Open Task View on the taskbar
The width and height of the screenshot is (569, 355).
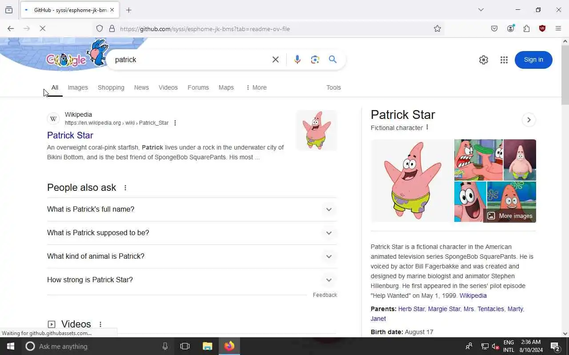[x=185, y=346]
